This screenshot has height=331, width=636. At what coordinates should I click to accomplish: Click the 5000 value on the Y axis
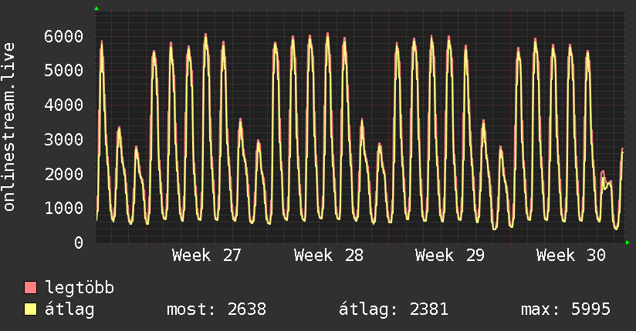64,70
